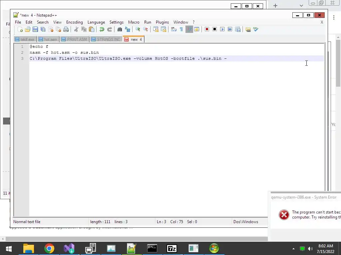341x255 pixels.
Task: Open Google Chrome from taskbar
Action: tap(49, 248)
